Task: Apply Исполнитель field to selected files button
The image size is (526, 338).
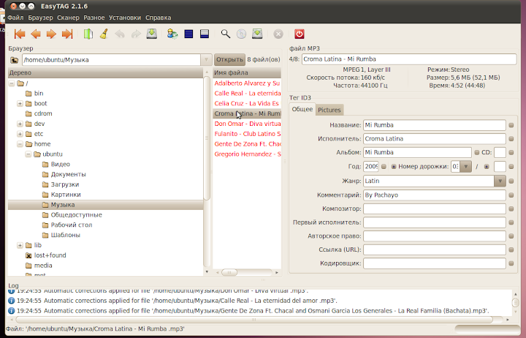Action: point(511,139)
